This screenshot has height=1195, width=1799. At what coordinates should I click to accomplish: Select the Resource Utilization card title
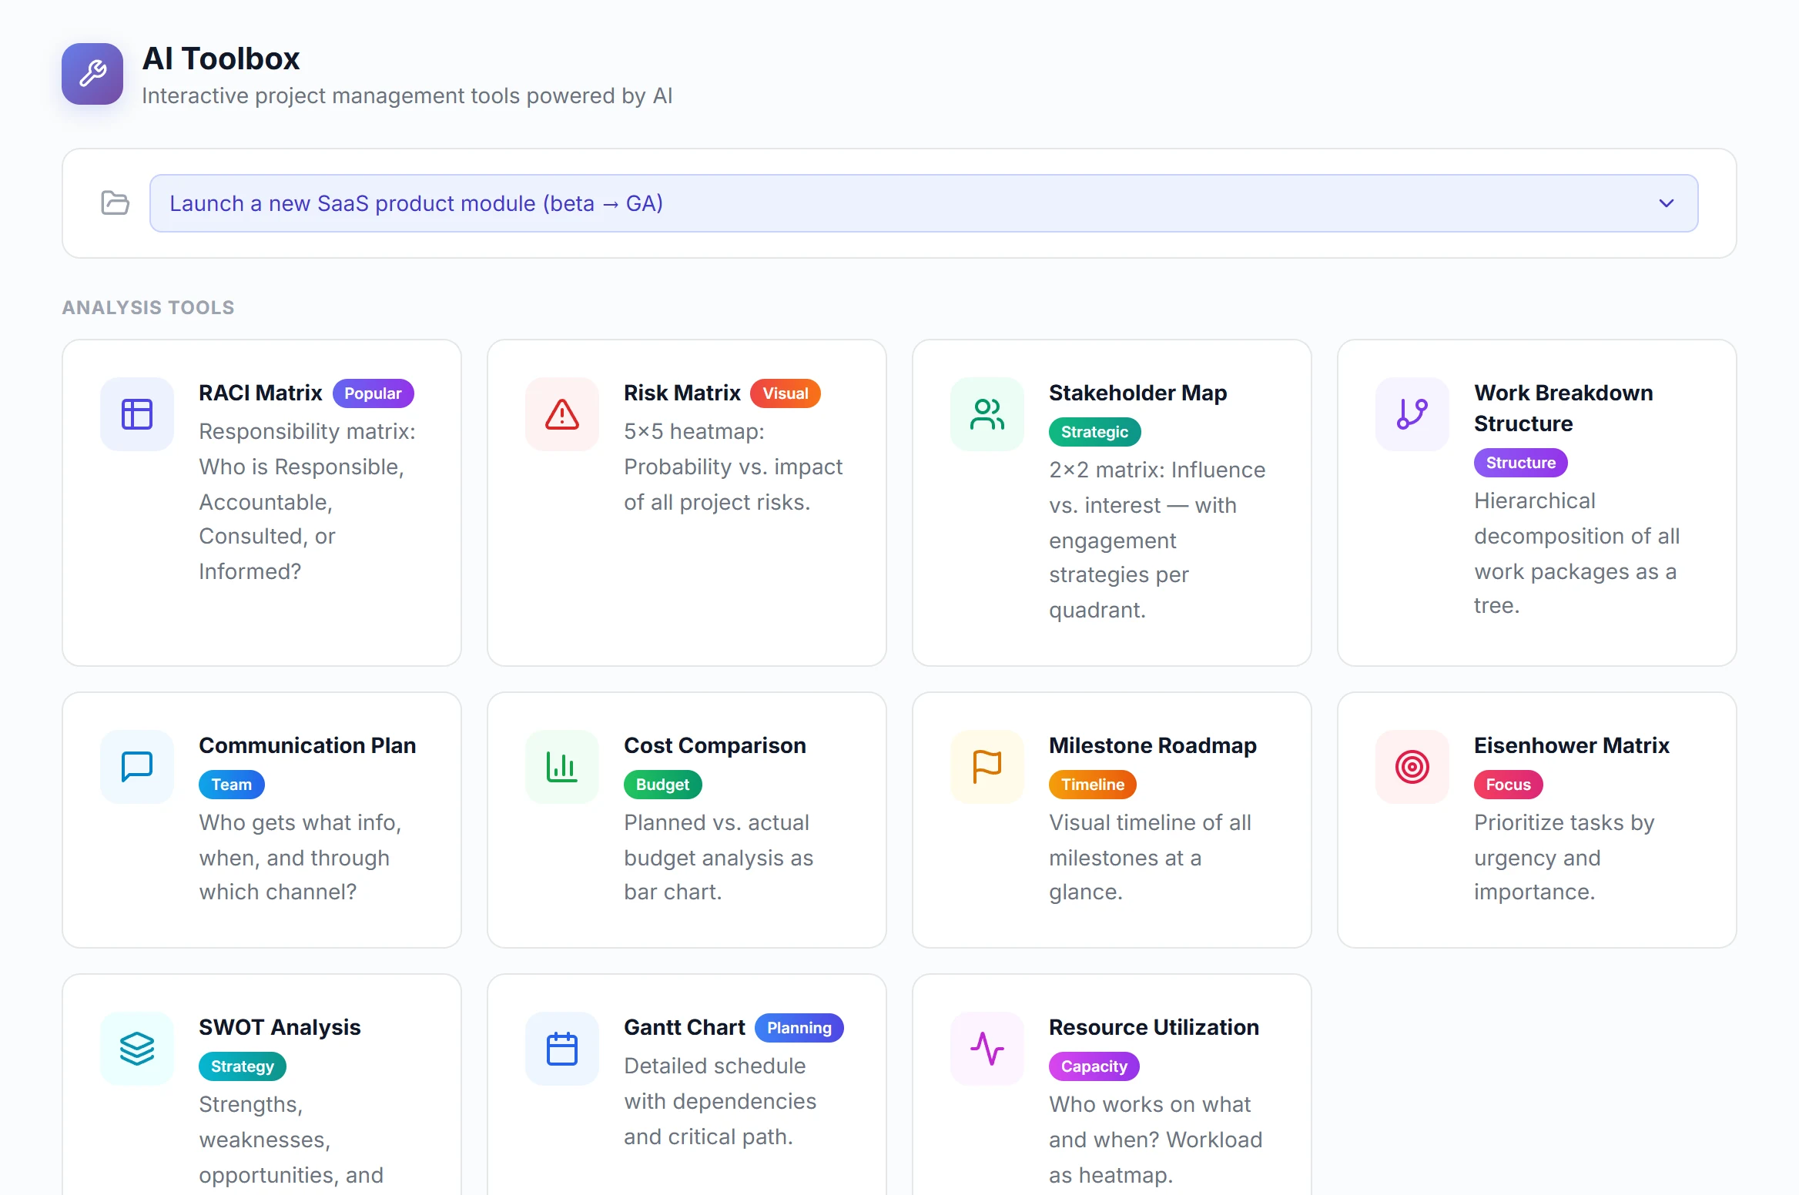(x=1154, y=1027)
